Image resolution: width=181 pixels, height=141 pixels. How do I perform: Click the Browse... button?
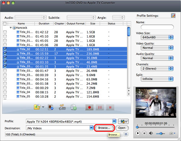pyautogui.click(x=104, y=128)
